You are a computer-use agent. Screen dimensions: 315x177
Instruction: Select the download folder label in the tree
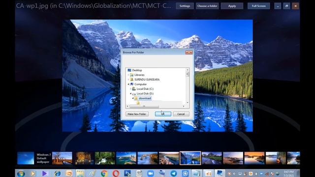coord(145,98)
